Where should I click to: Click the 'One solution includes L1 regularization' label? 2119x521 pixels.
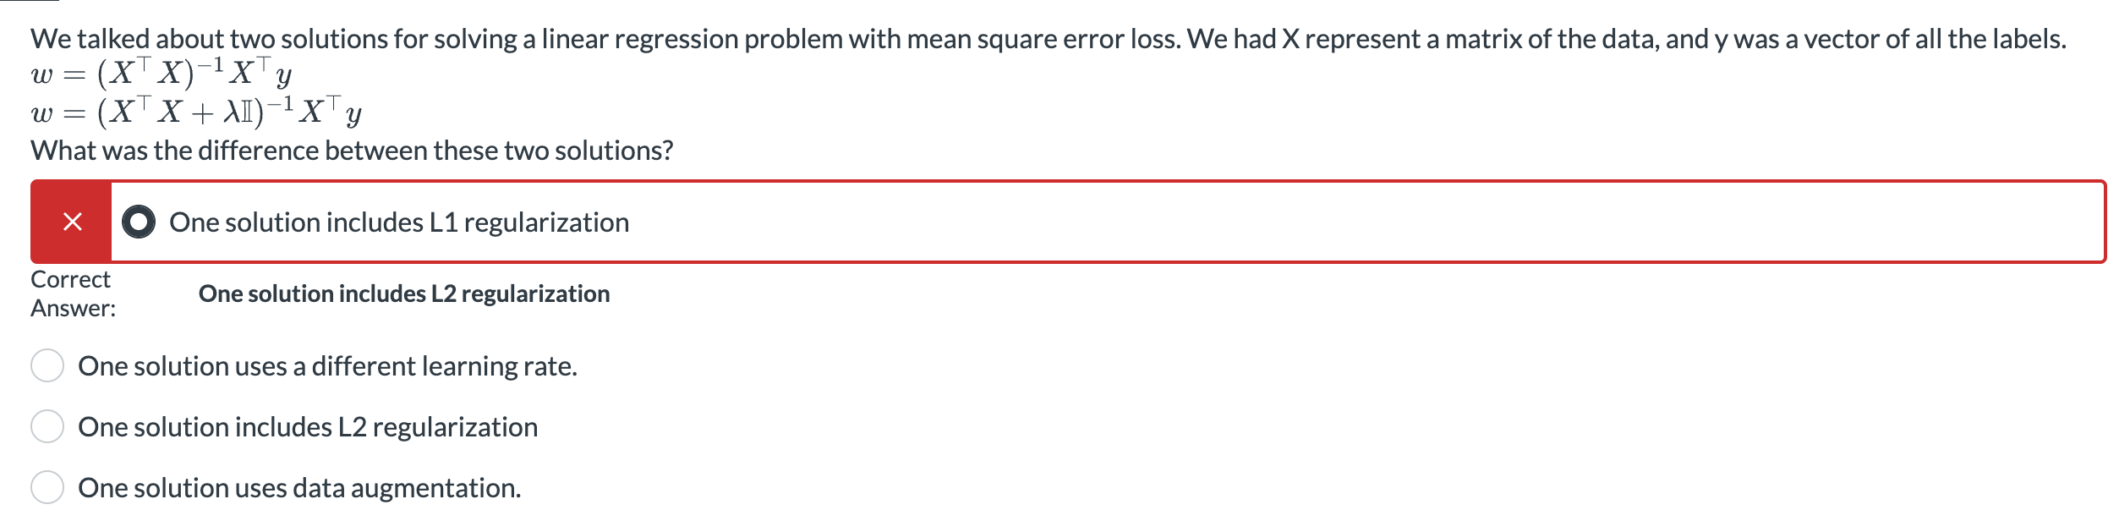click(399, 222)
